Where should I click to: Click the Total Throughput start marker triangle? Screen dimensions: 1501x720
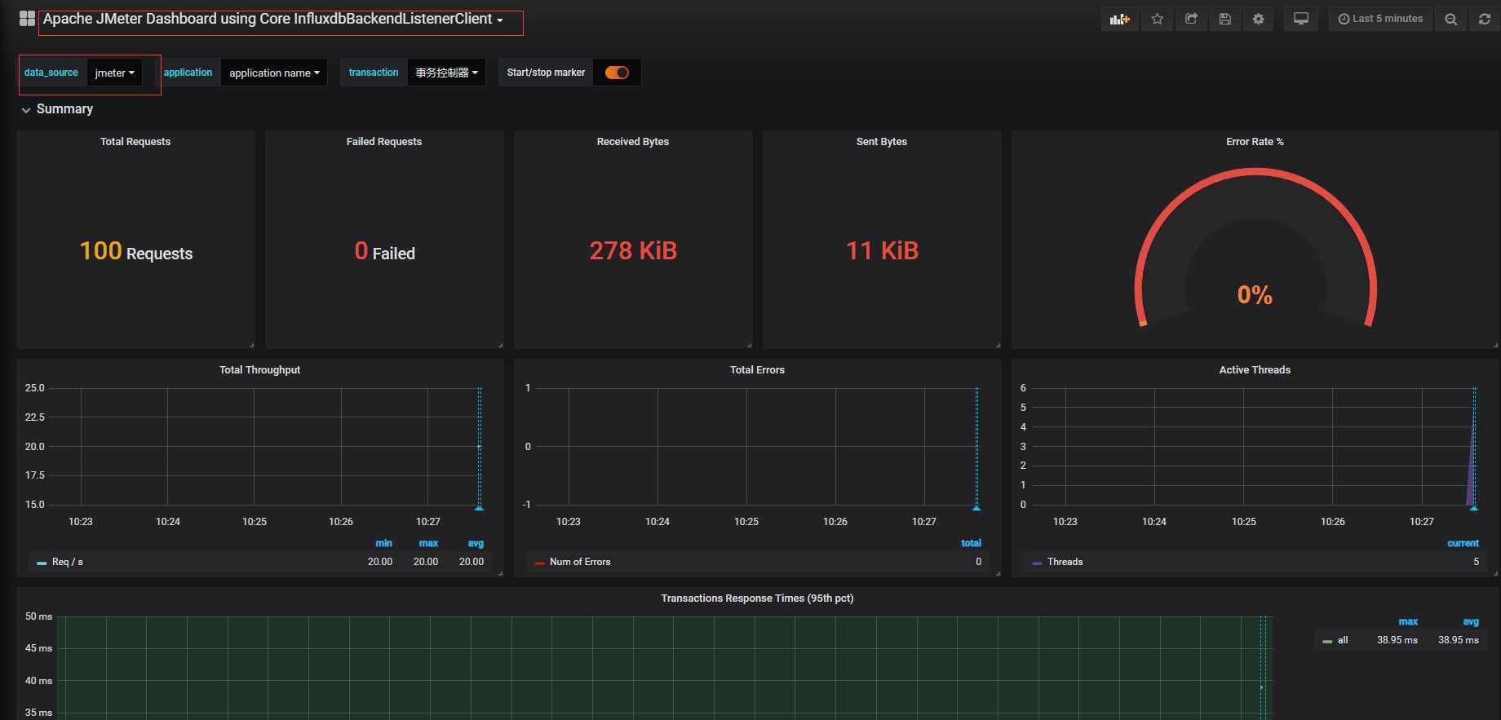[x=479, y=508]
